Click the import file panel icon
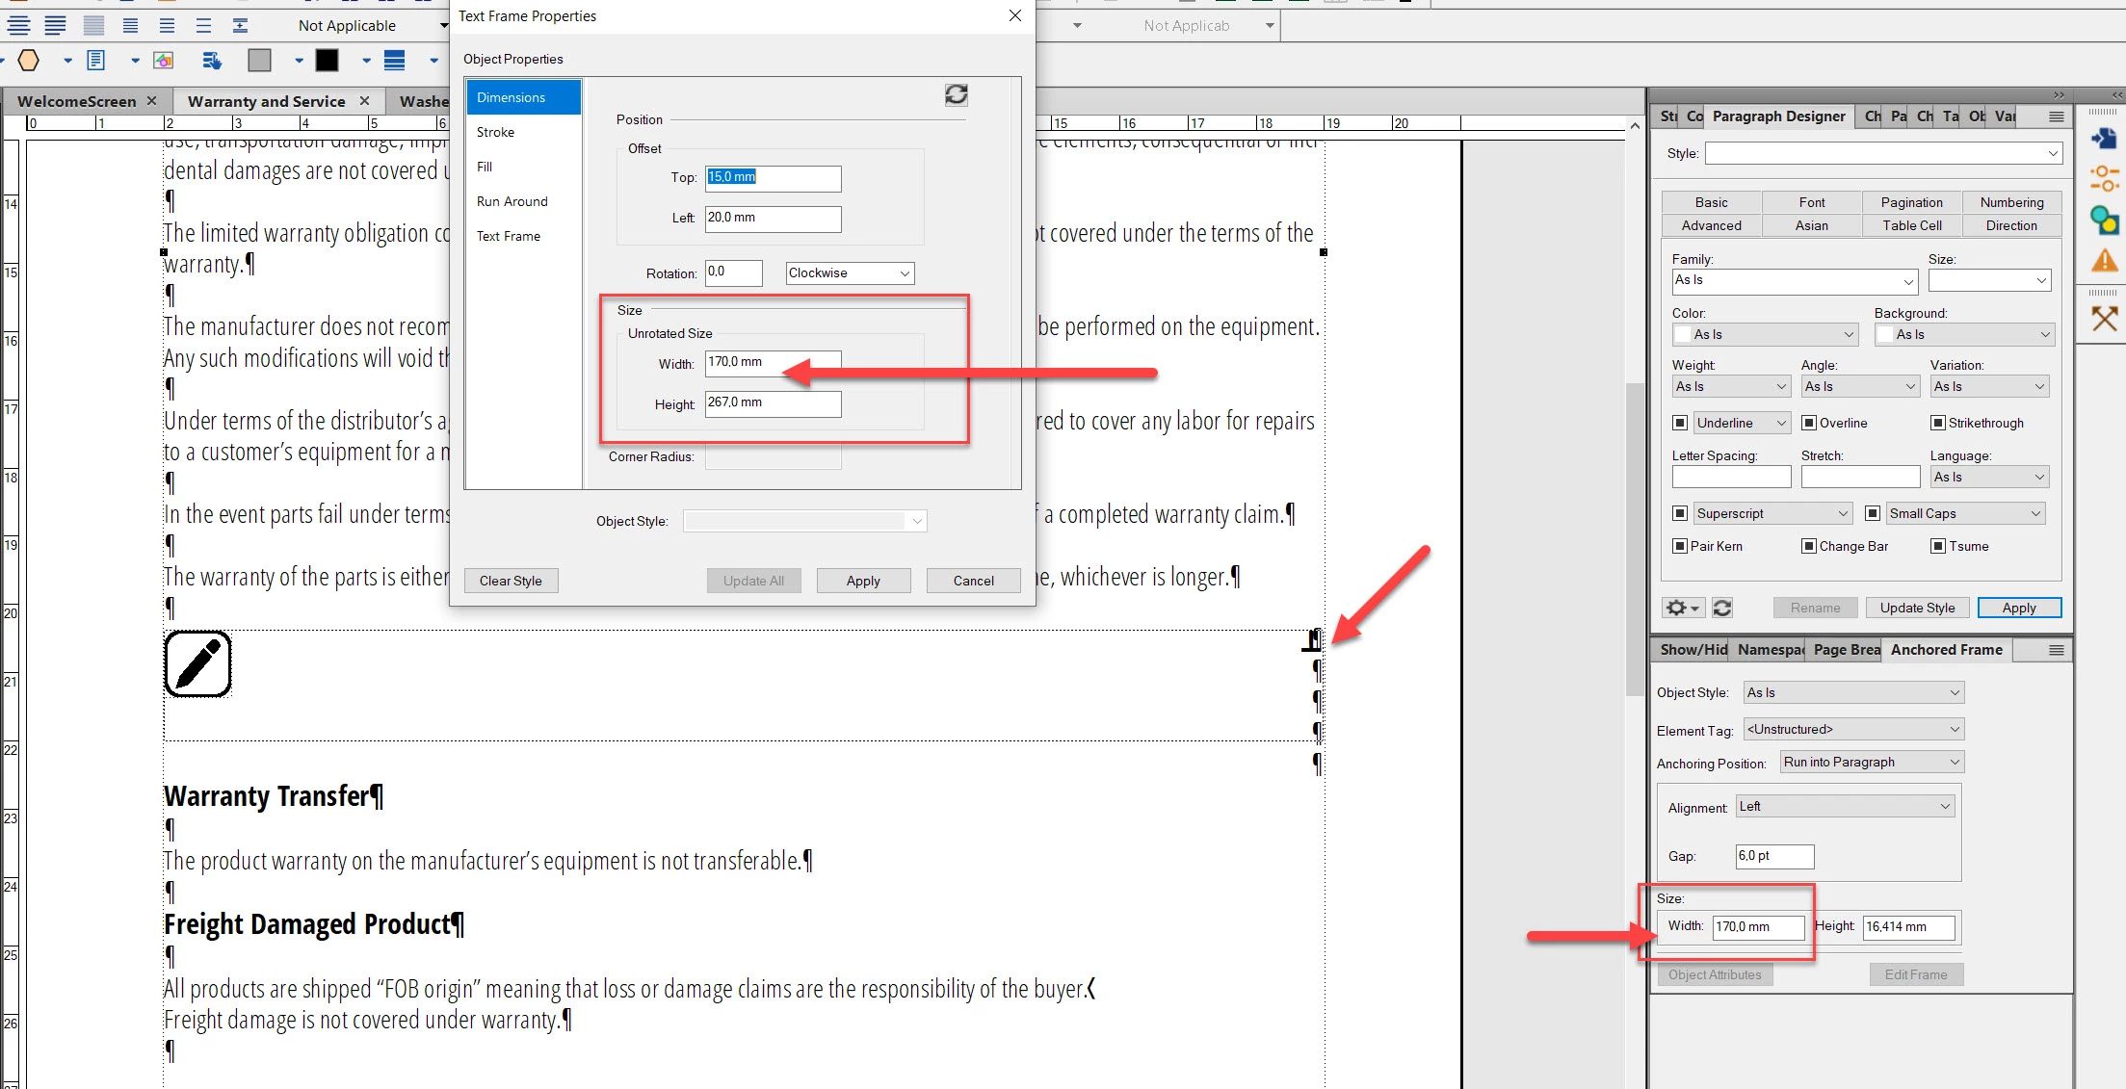Viewport: 2126px width, 1089px height. point(2105,139)
